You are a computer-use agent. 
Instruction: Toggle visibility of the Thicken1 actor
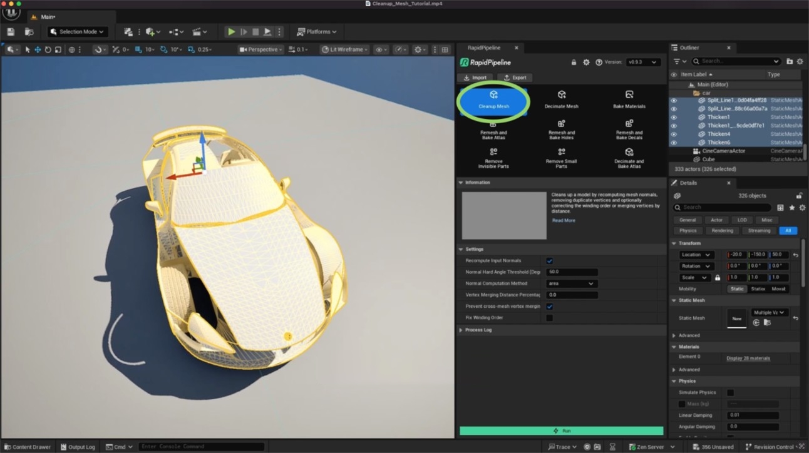673,116
